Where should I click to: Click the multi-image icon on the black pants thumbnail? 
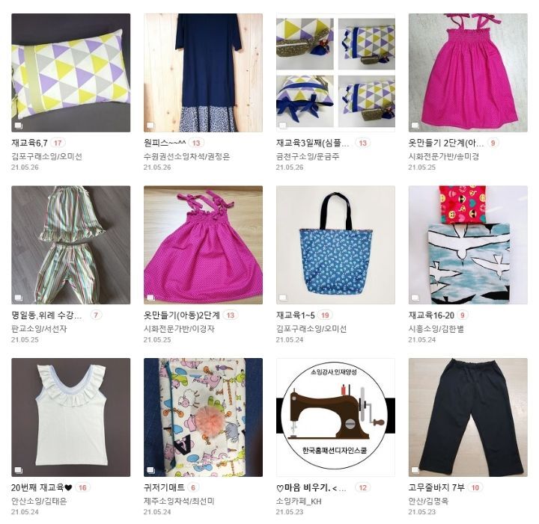[x=415, y=470]
